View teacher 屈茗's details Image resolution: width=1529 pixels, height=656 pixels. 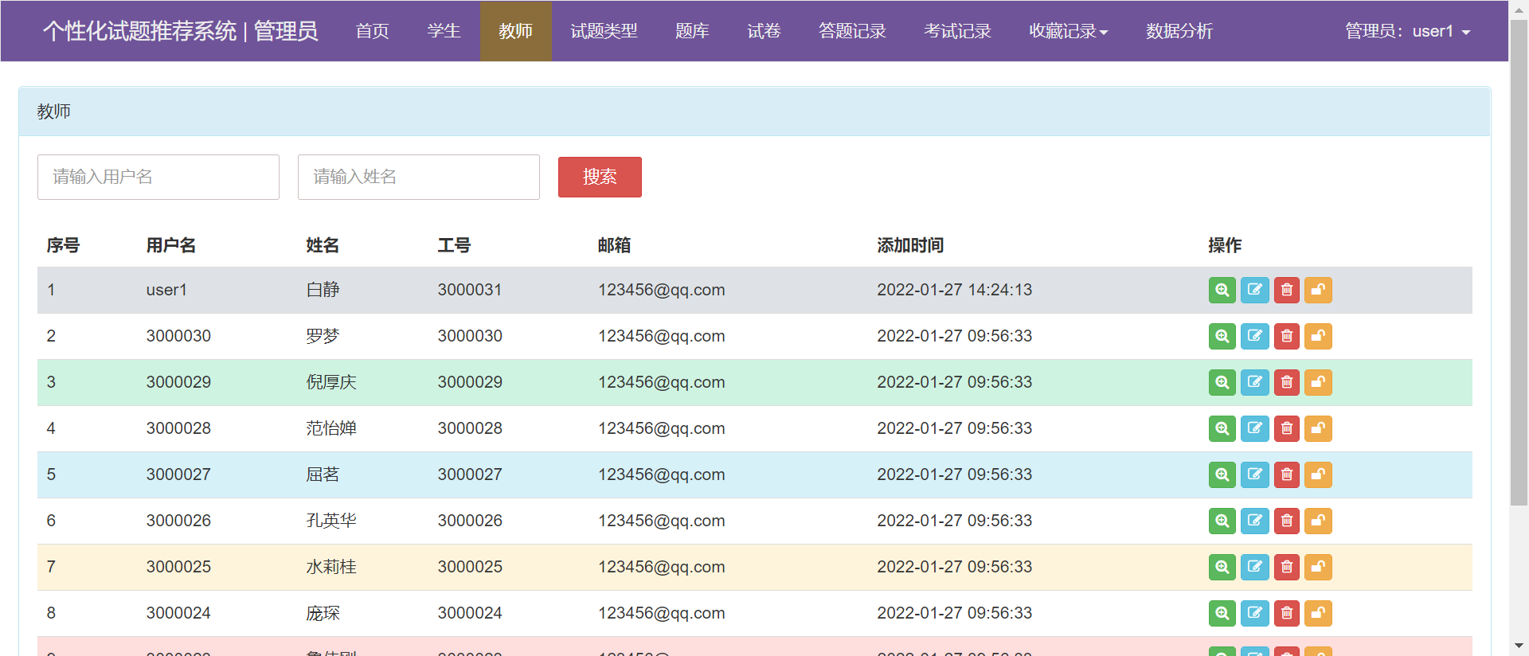click(x=1222, y=474)
